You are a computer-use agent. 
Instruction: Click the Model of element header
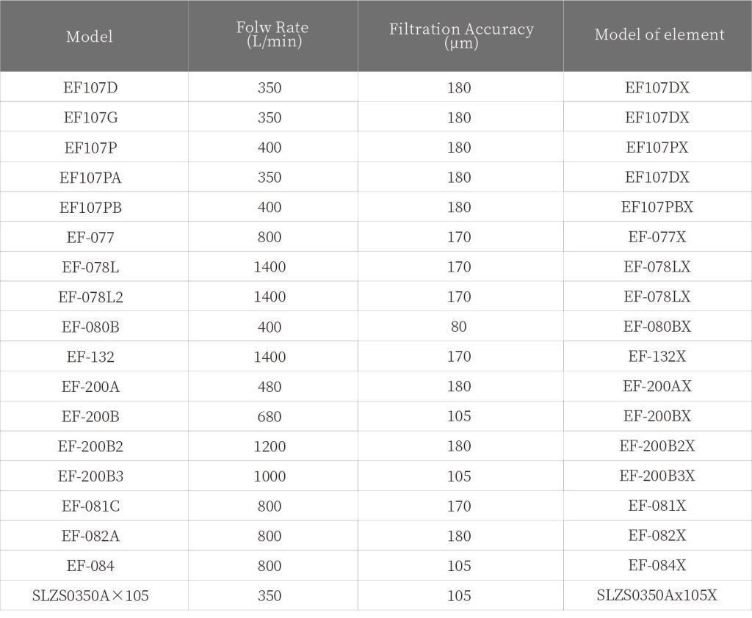[659, 34]
